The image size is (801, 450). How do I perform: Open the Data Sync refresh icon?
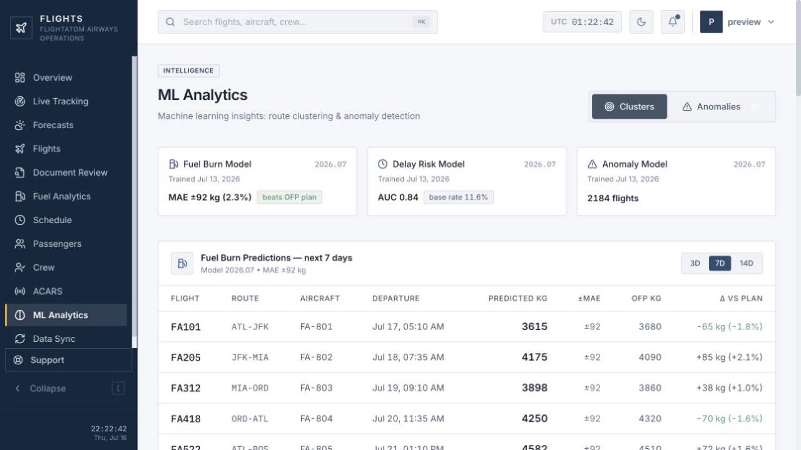(x=20, y=339)
